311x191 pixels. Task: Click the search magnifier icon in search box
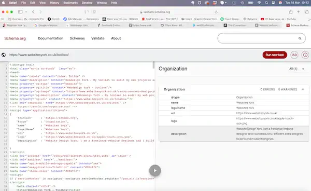click(300, 38)
